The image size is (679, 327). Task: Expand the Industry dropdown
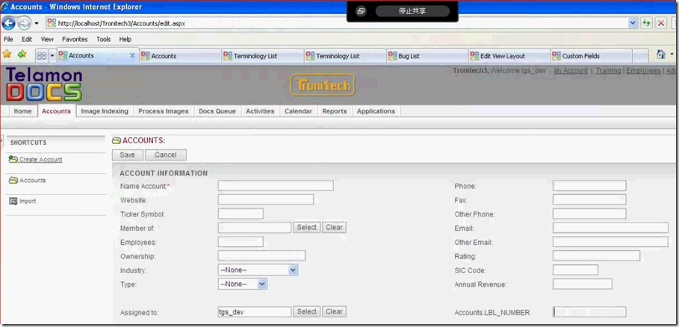[x=293, y=270]
